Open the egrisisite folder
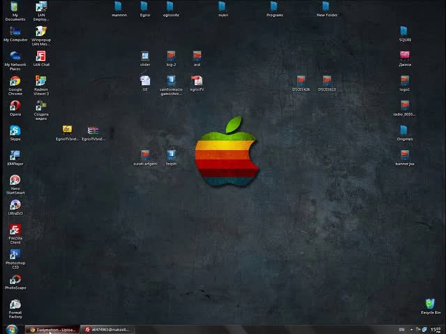Screen dimensions: 446x334 pos(171,9)
